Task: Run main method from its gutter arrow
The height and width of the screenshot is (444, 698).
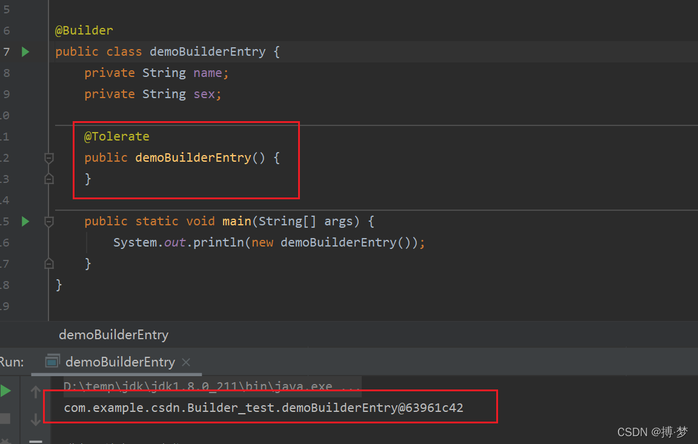Action: tap(25, 222)
